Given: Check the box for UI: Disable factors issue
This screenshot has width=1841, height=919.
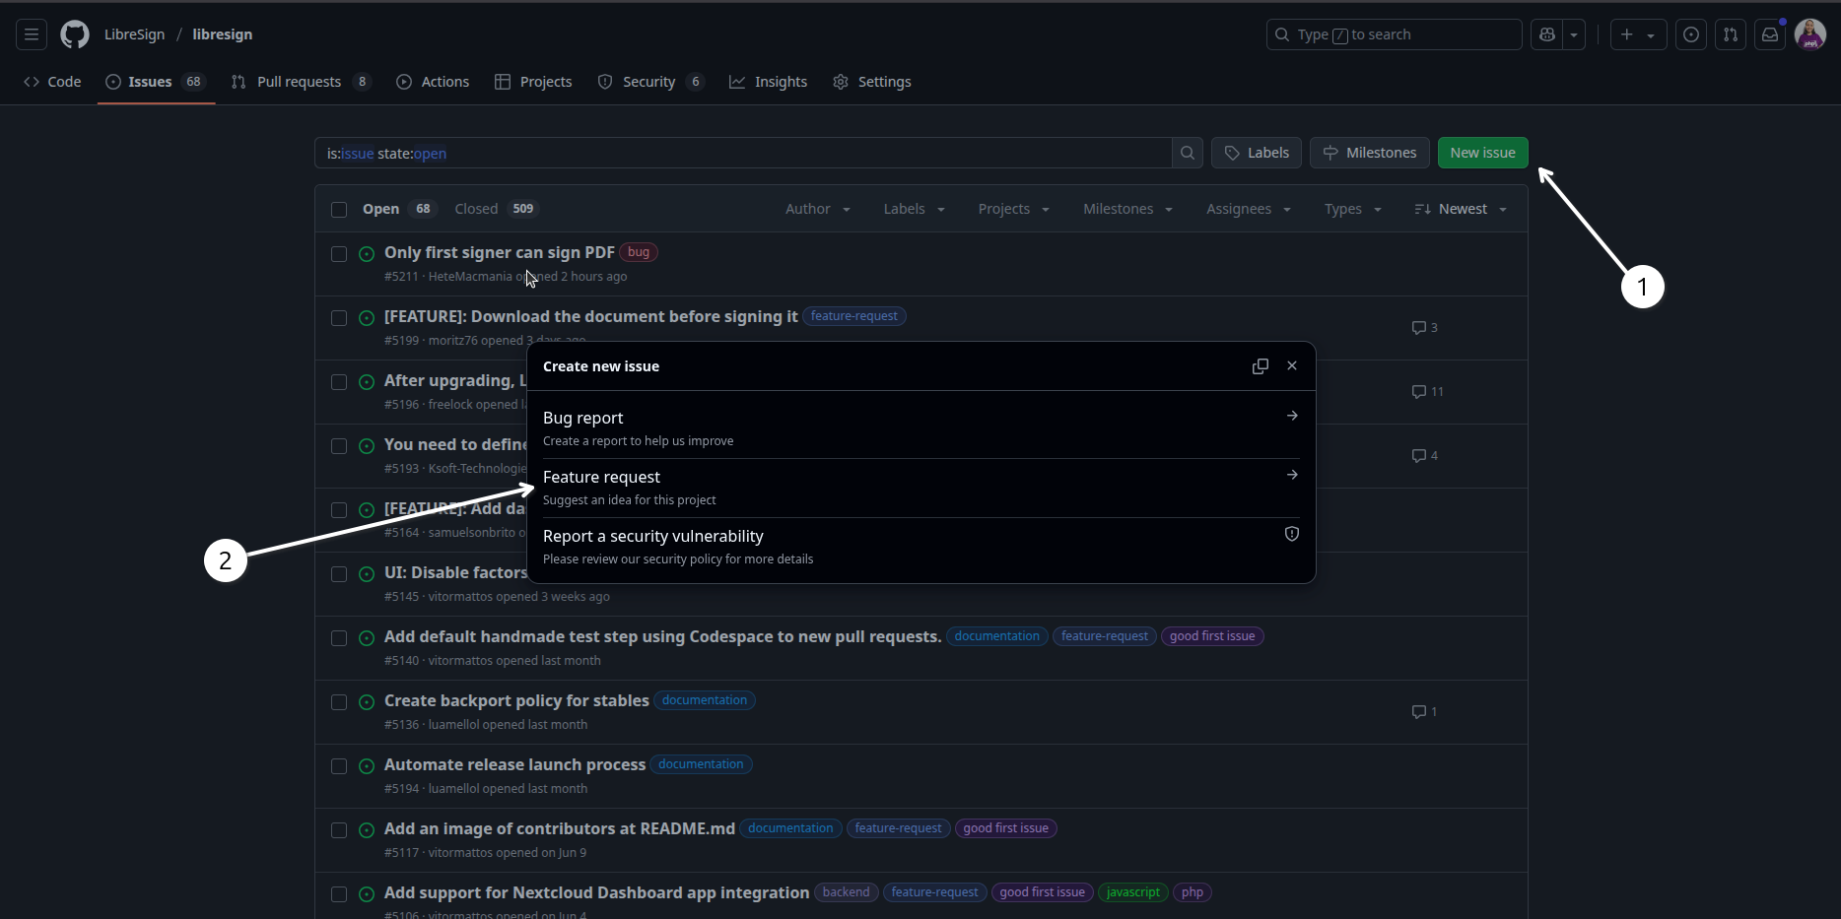Looking at the screenshot, I should click(x=339, y=574).
